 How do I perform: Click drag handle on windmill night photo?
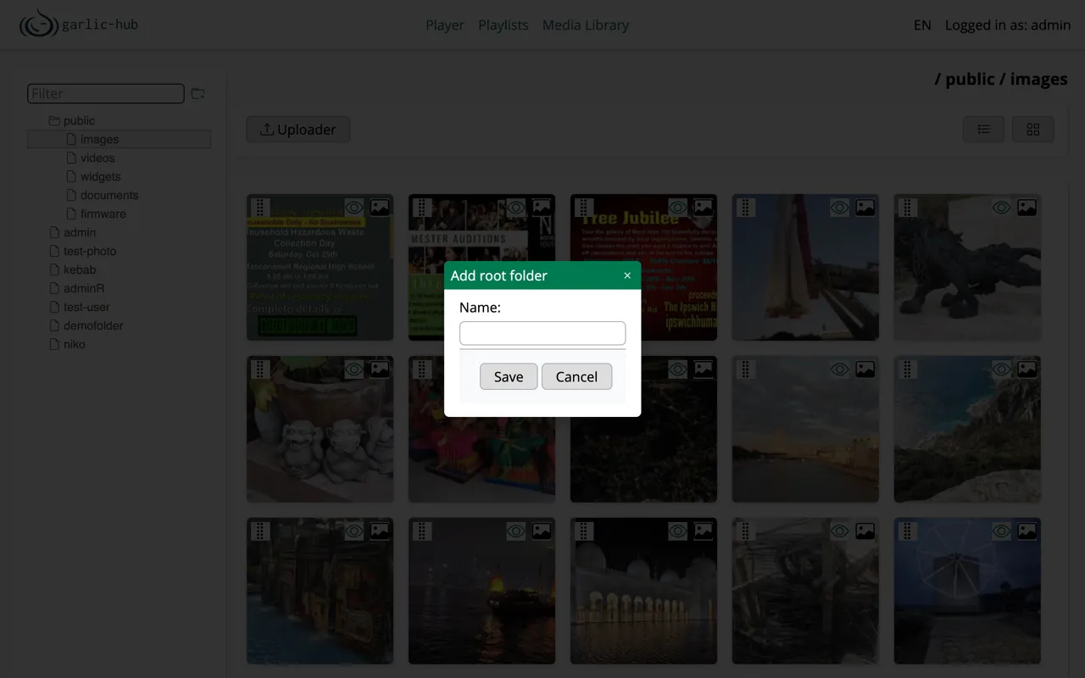coord(907,531)
